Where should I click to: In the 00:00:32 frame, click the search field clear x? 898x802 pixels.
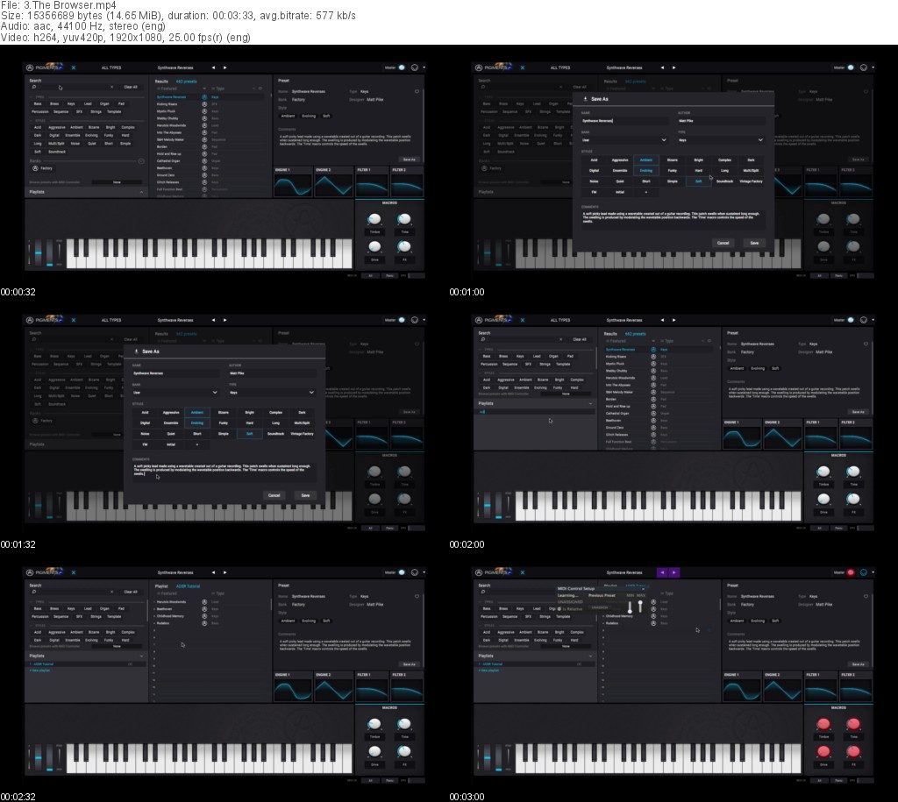(111, 87)
